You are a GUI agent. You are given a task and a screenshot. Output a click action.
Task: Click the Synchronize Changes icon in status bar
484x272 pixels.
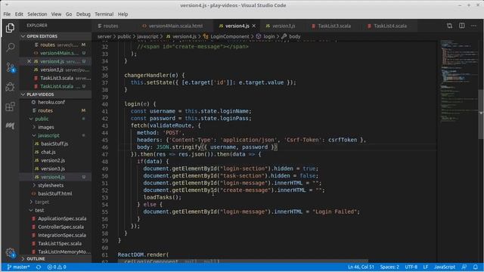click(x=39, y=267)
